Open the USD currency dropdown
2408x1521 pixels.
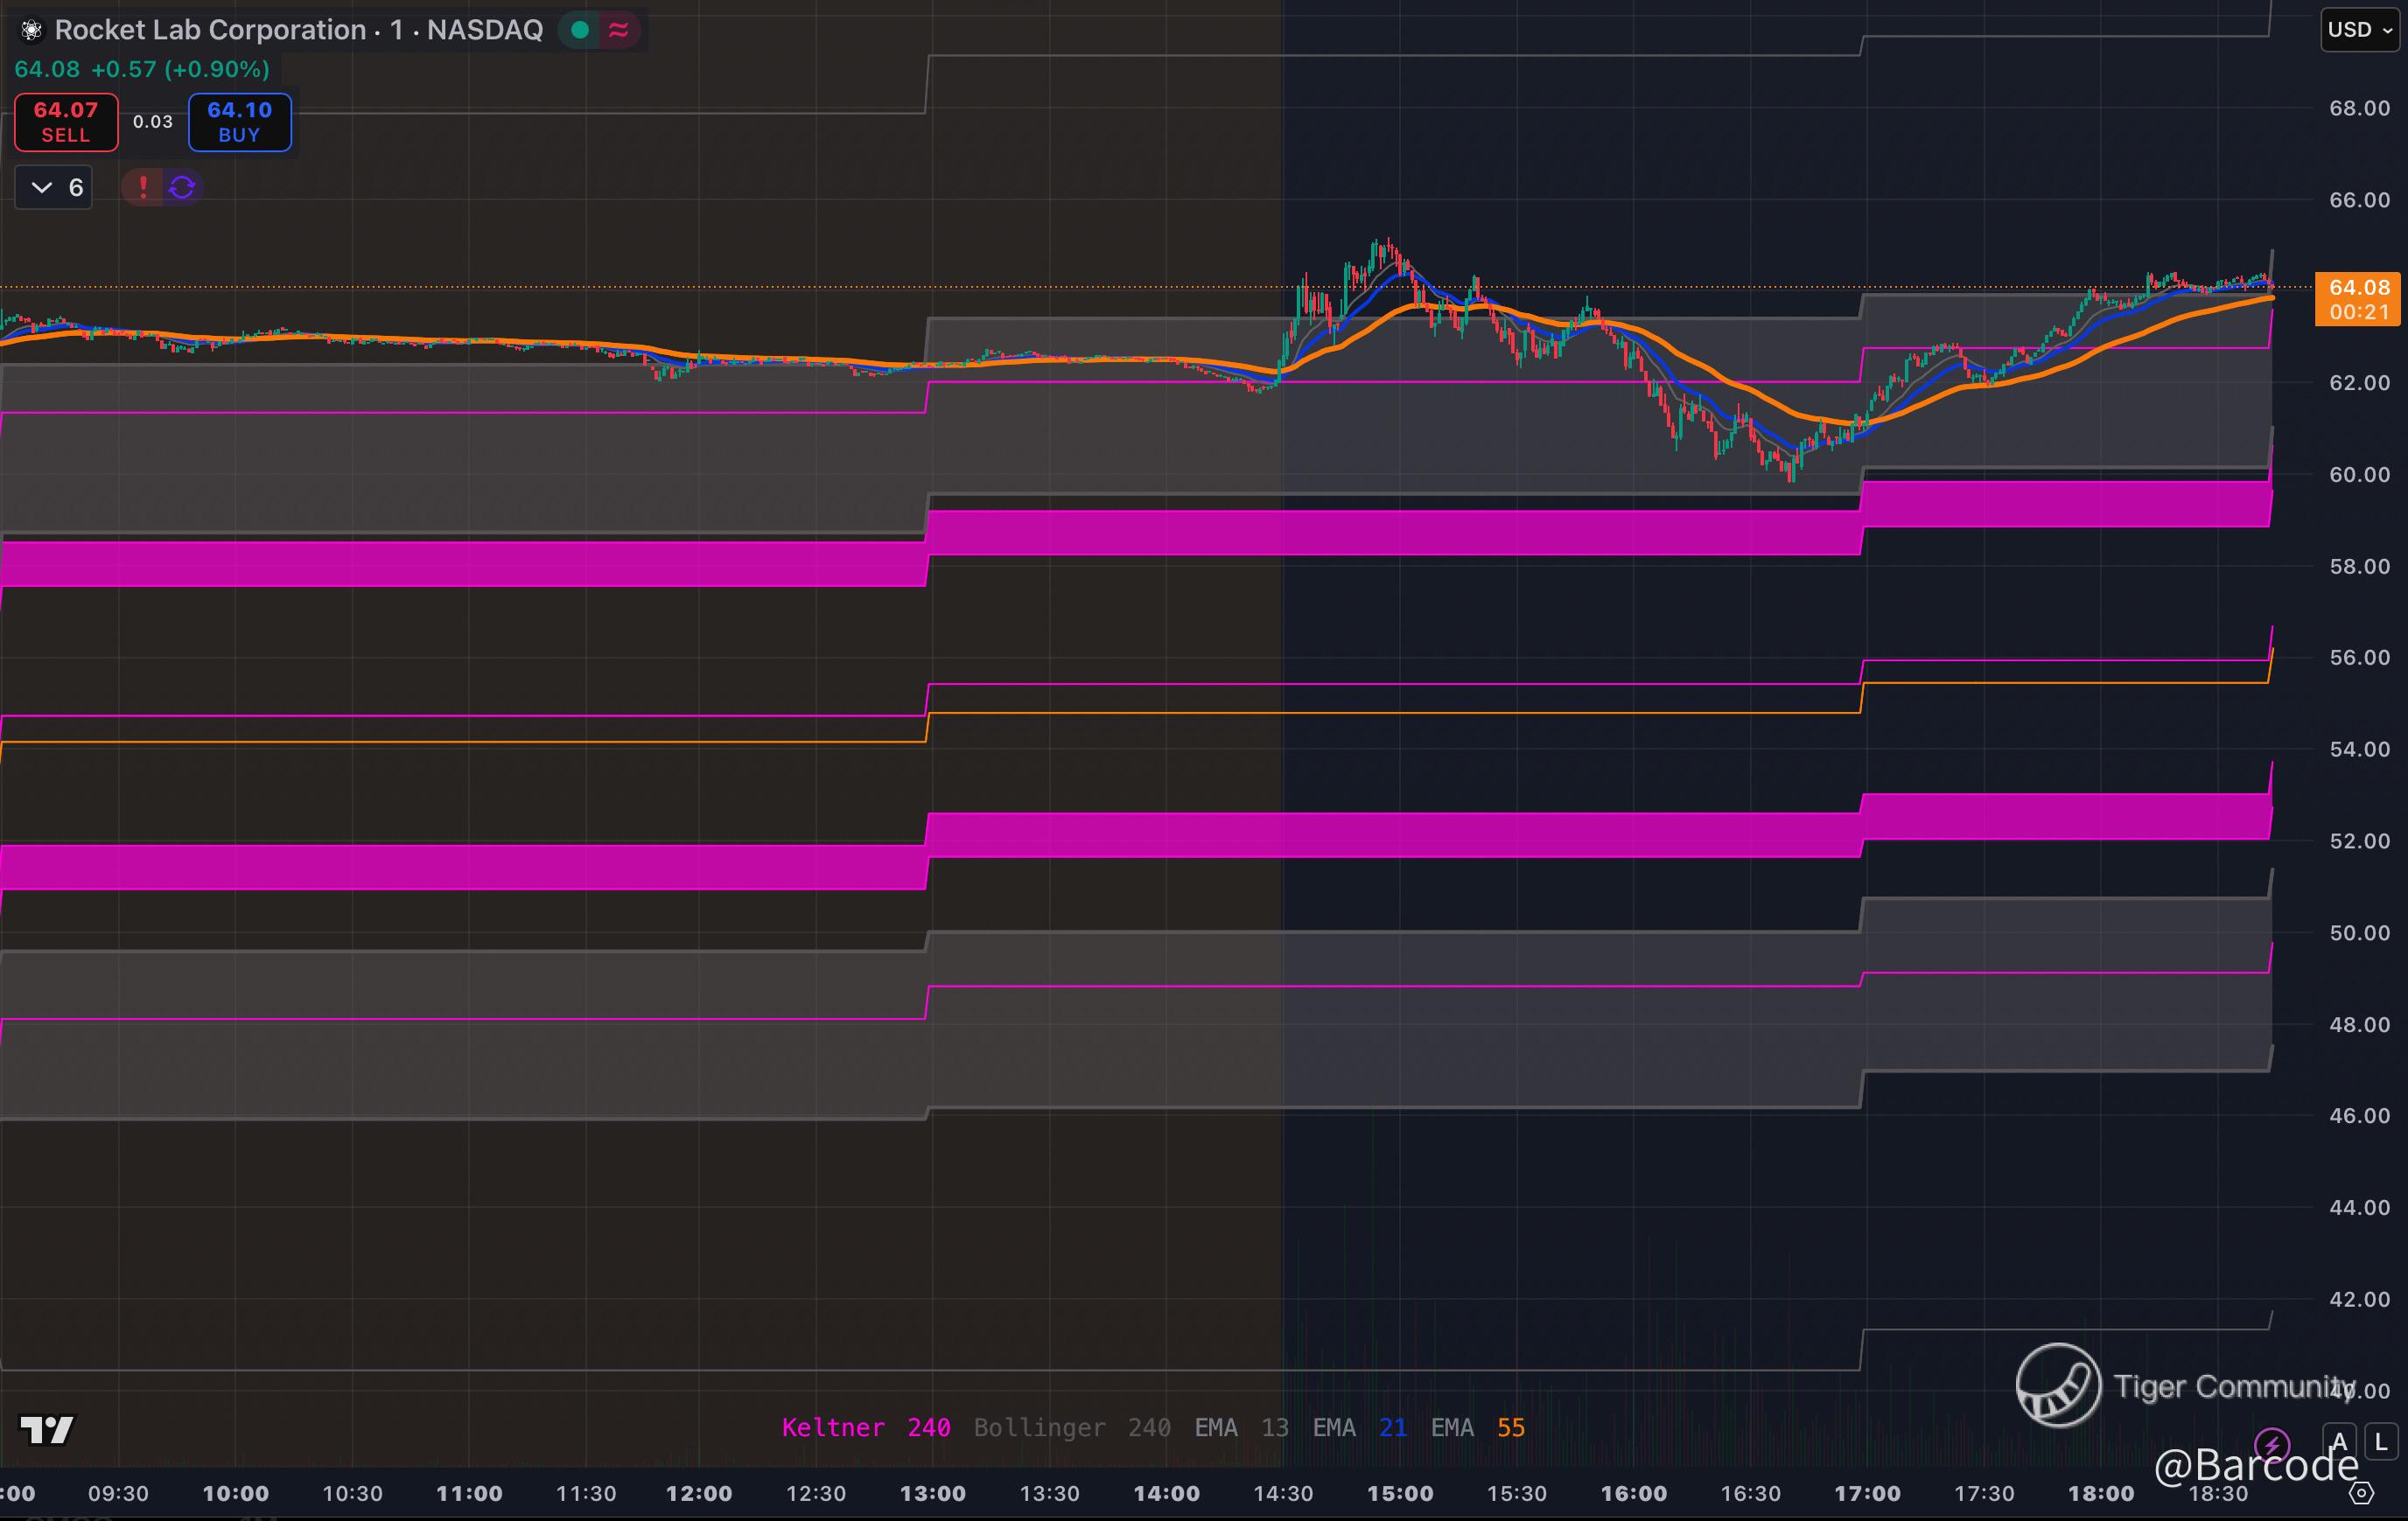pos(2359,30)
